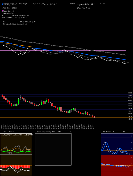Image resolution: width=133 pixels, height=176 pixels.
Task: Click the 176.49 price axis label
Action: pyautogui.click(x=130, y=98)
